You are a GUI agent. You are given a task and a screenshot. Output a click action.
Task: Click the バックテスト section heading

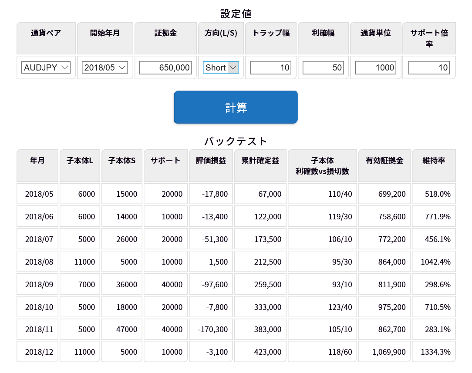(236, 141)
